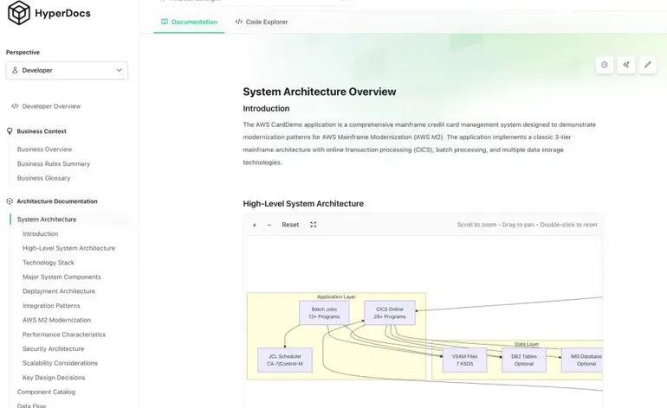667x408 pixels.
Task: Click the High-Level System Architecture heading
Action: click(303, 204)
